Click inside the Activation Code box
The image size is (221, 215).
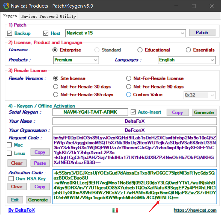coord(135,187)
